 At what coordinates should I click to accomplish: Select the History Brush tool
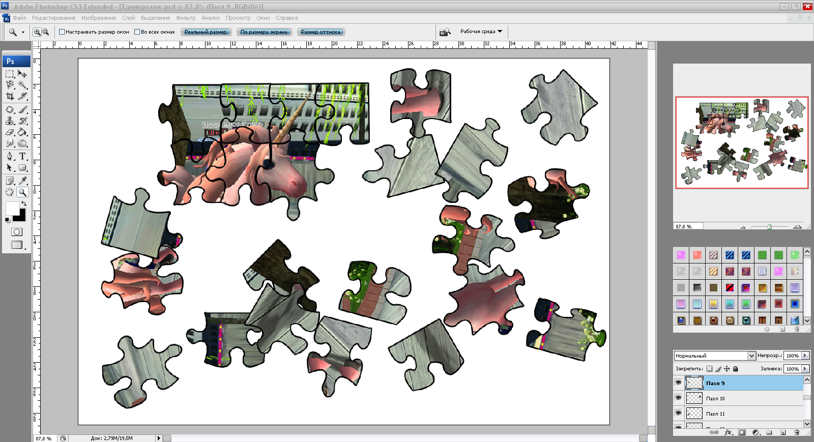pyautogui.click(x=22, y=121)
